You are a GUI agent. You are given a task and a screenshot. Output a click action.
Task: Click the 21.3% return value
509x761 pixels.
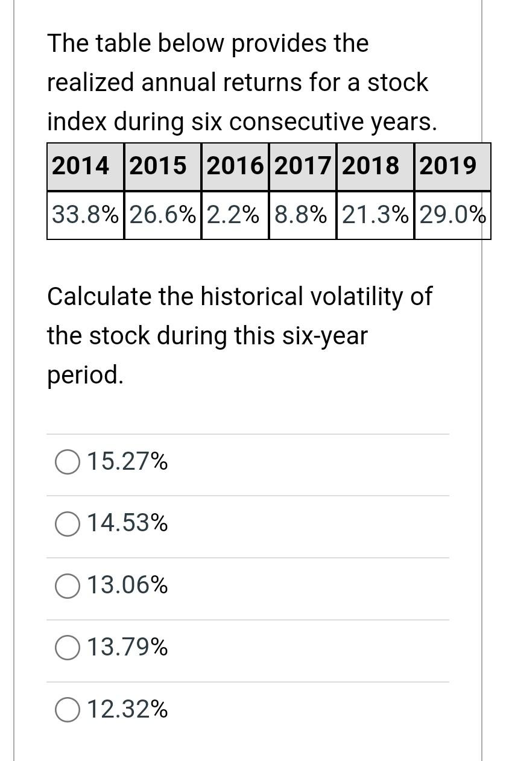click(x=371, y=215)
